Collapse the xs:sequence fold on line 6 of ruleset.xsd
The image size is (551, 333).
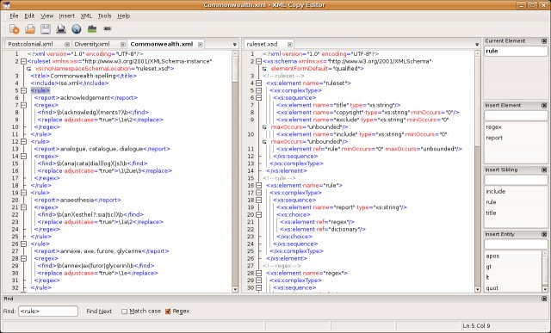258,98
